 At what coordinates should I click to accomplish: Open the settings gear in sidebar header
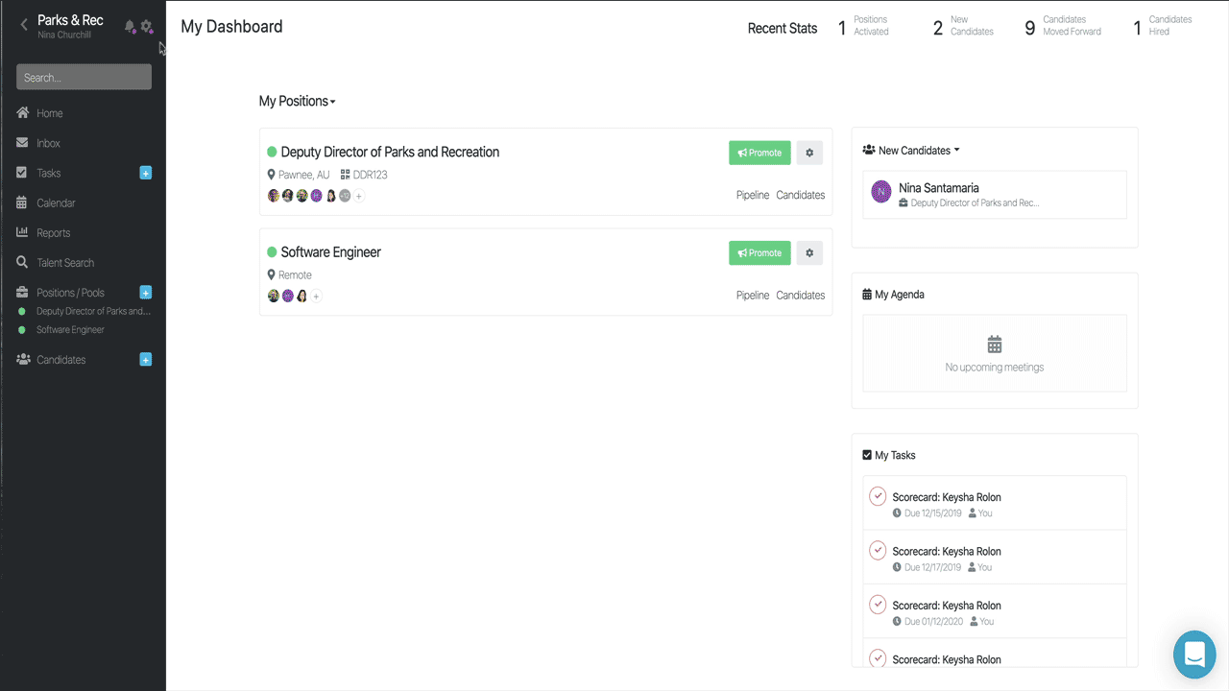pyautogui.click(x=146, y=27)
